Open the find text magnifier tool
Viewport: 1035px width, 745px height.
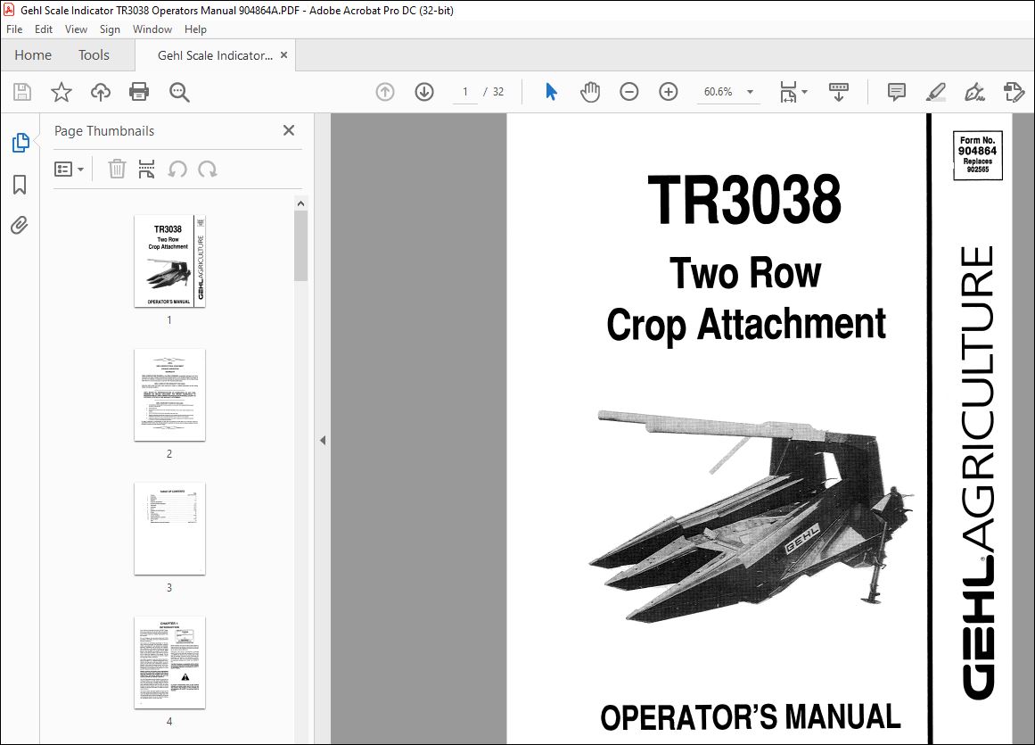pos(179,92)
